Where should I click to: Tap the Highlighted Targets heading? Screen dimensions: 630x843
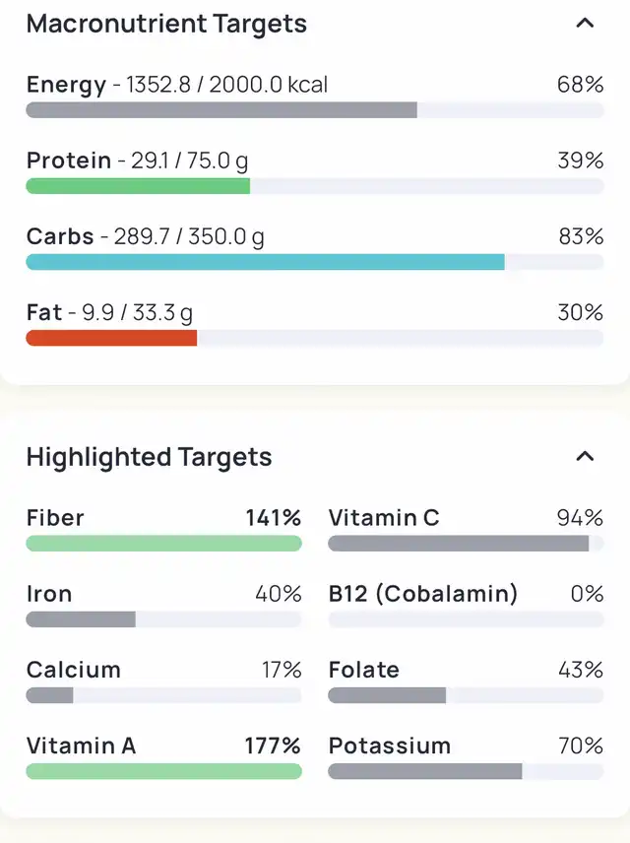(x=149, y=457)
